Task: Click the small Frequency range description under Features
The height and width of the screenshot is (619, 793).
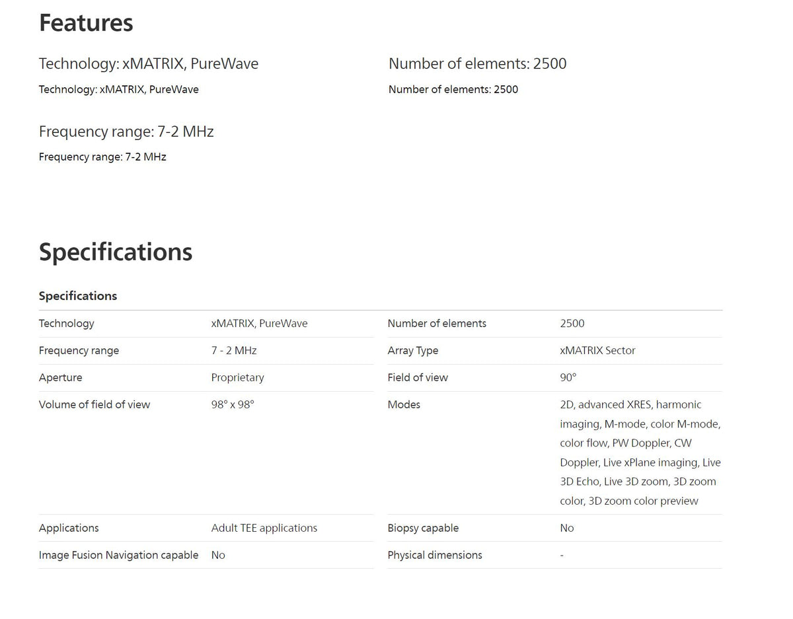Action: click(x=102, y=157)
